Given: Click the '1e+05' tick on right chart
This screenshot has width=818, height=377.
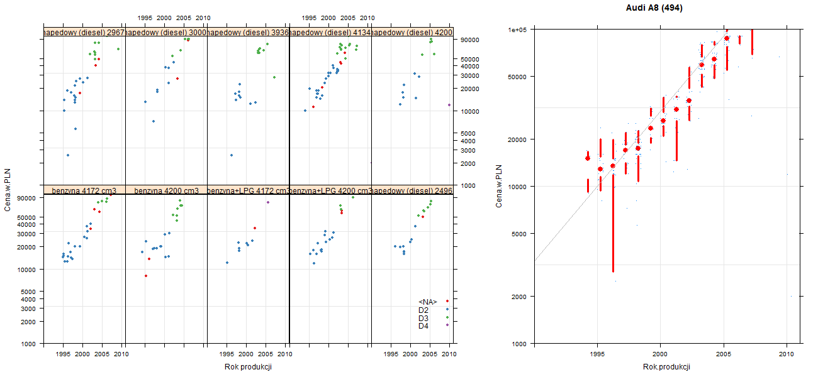Looking at the screenshot, I should click(517, 30).
